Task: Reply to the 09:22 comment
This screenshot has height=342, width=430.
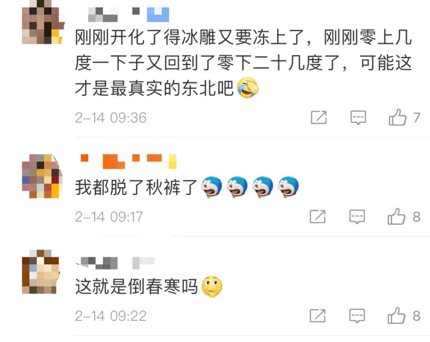Action: pyautogui.click(x=357, y=316)
